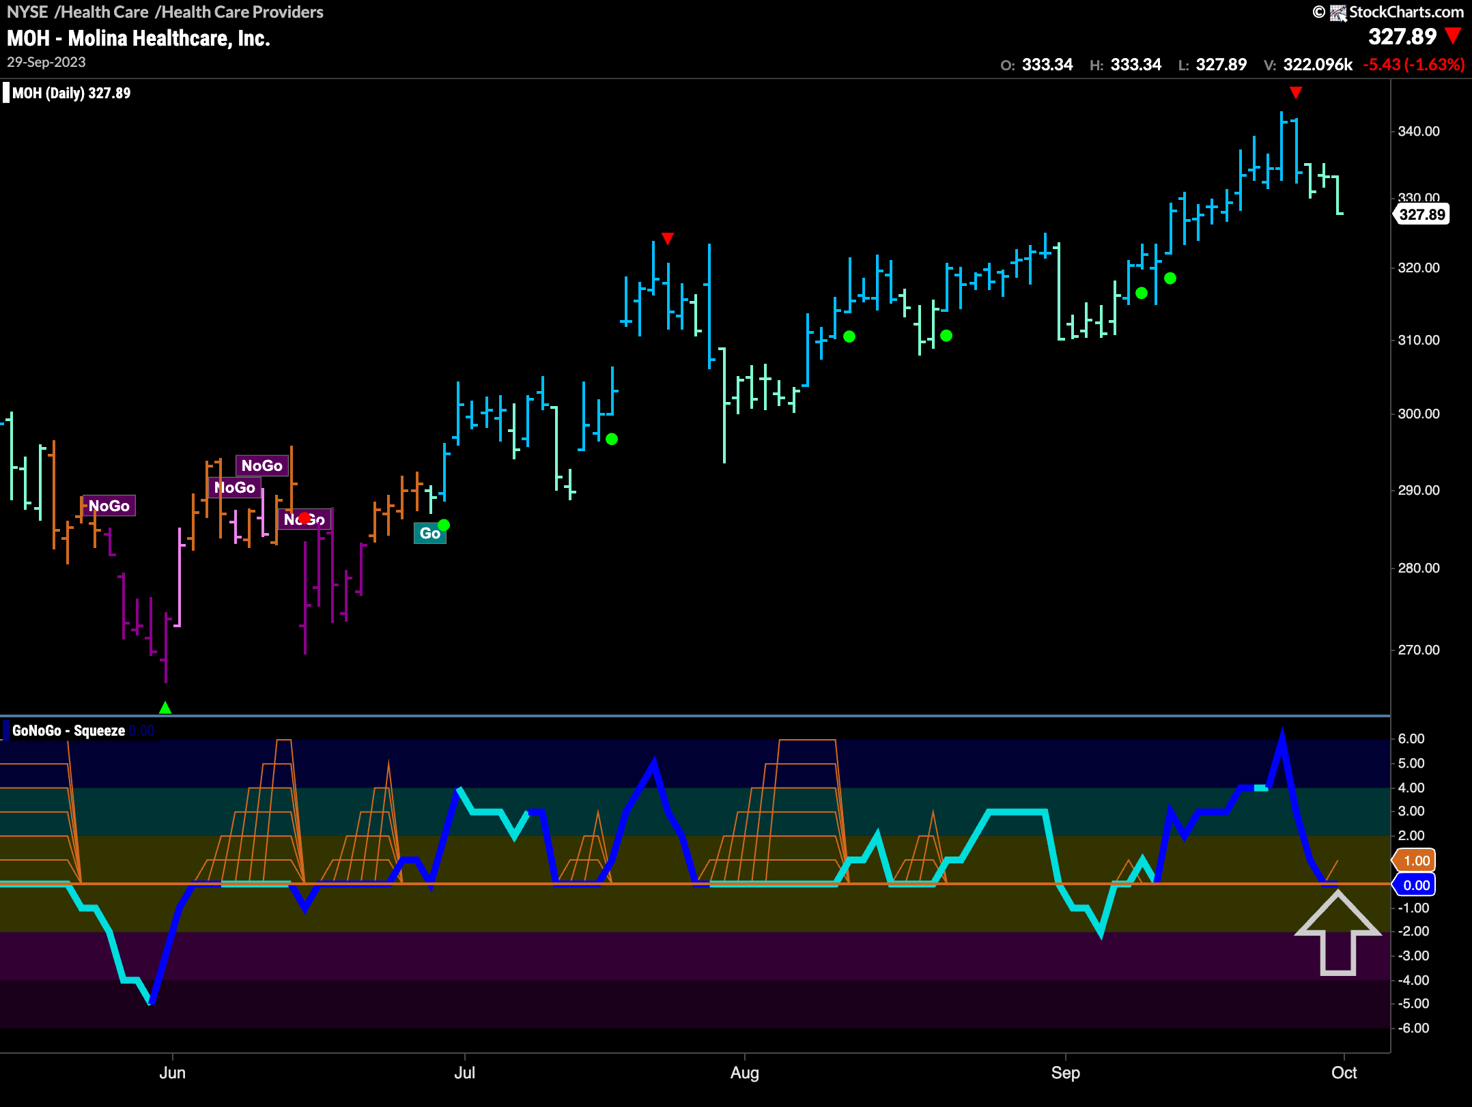
Task: Click the StockCharts.com logo icon
Action: tap(1337, 12)
